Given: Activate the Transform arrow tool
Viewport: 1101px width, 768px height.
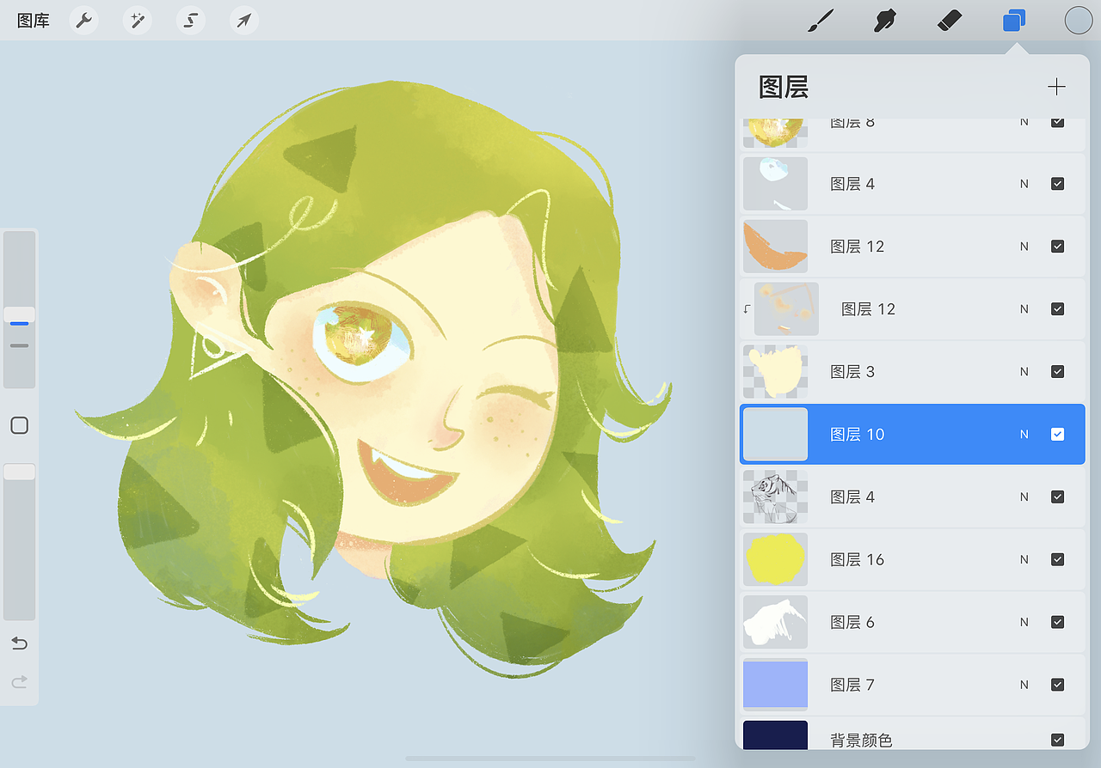Looking at the screenshot, I should (244, 21).
